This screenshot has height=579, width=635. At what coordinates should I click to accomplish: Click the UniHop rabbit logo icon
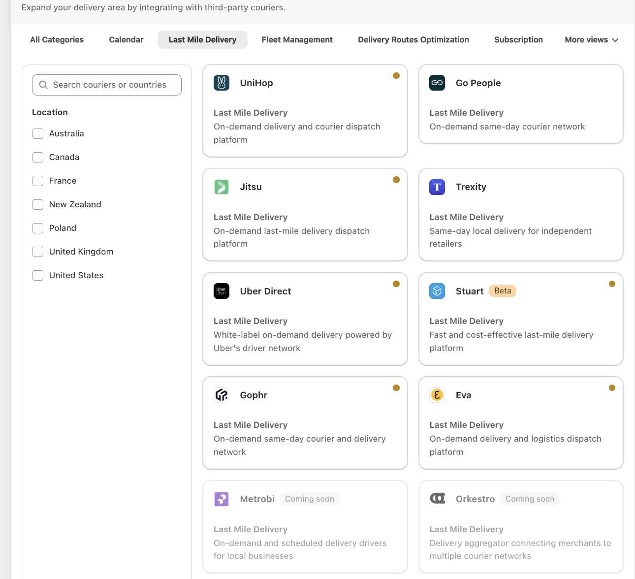point(222,83)
